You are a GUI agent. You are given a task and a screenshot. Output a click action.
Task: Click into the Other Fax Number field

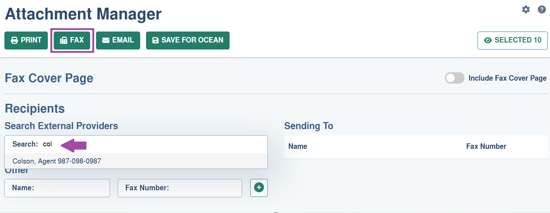(180, 188)
